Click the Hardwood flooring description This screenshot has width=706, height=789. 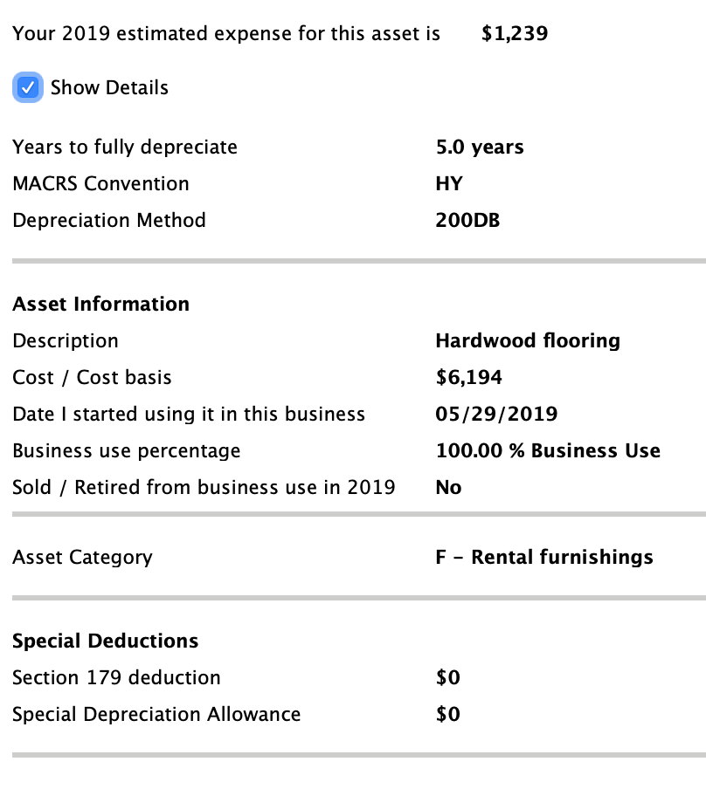(x=528, y=340)
